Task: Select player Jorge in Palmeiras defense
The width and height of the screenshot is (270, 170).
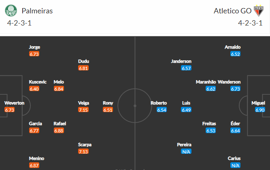Action: 34,47
